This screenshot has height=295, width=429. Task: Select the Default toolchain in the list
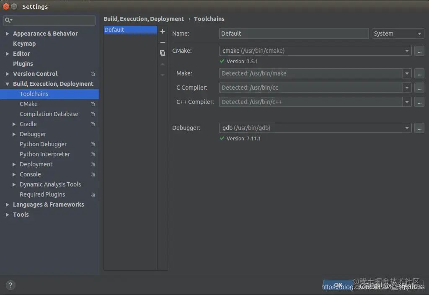pos(130,30)
